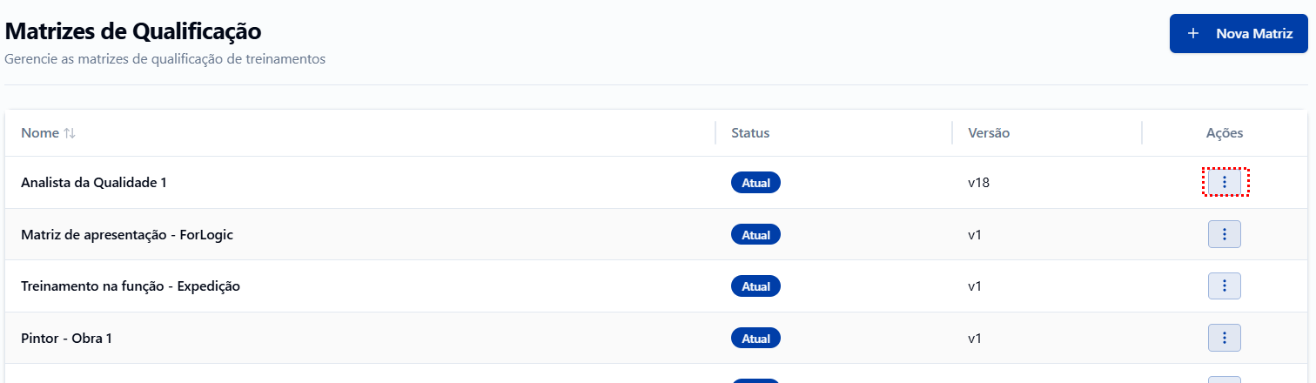This screenshot has width=1316, height=383.
Task: Click the Ações column header
Action: (x=1225, y=133)
